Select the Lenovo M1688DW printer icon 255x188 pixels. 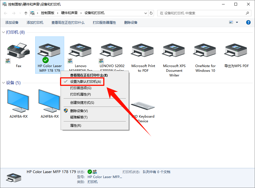click(80, 50)
